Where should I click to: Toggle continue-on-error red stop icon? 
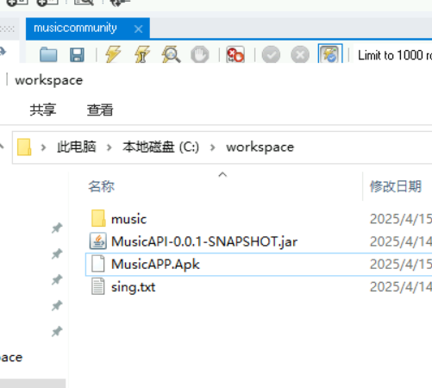point(235,54)
